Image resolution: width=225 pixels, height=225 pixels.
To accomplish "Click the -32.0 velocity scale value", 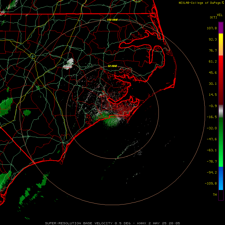I will (212, 128).
